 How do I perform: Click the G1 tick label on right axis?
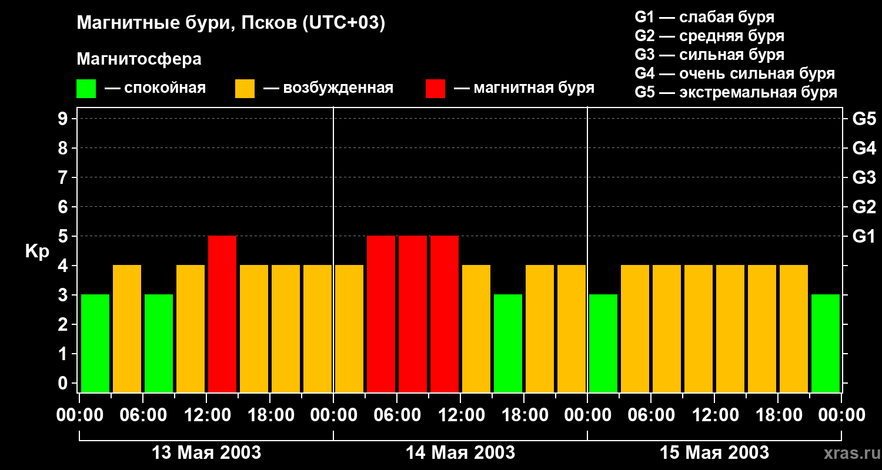tap(864, 237)
